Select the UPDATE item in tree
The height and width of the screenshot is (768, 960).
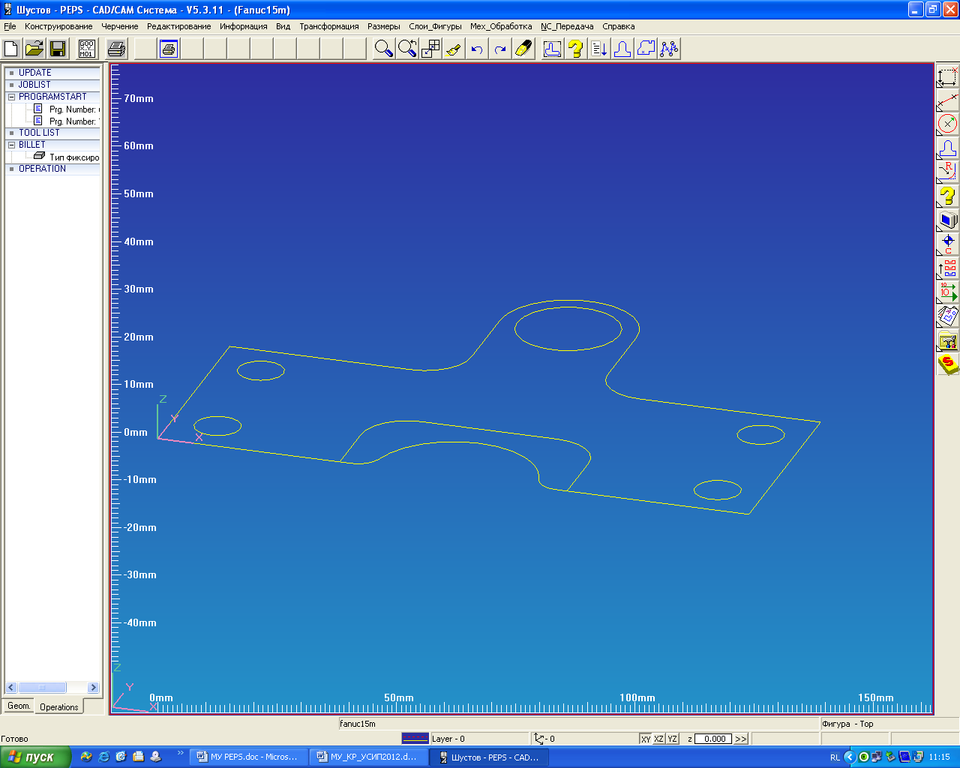[35, 73]
